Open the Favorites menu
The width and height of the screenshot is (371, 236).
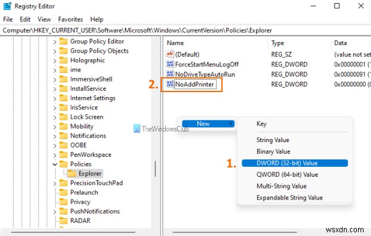[x=70, y=19]
